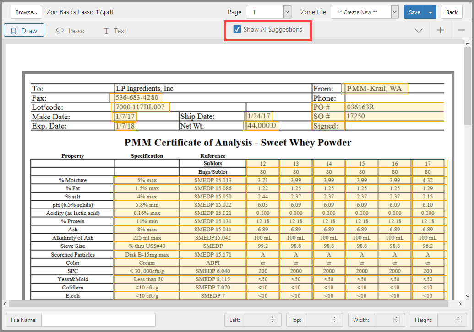Click the 'Cream' specification cell

(x=147, y=263)
